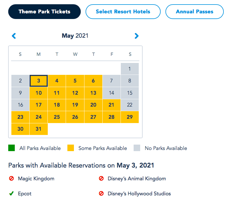Choose May 21 on the calendar

(111, 105)
